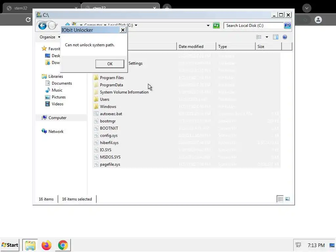Open the address bar history dropdown

208,26
